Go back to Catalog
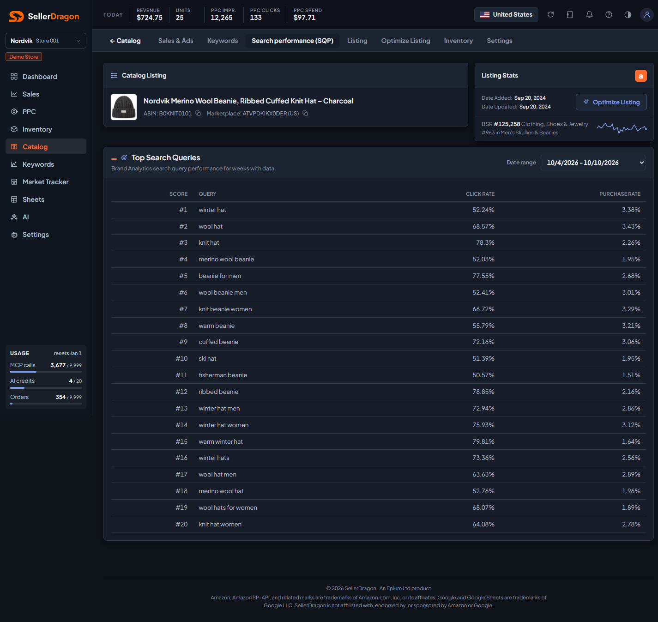Viewport: 658px width, 622px height. pyautogui.click(x=125, y=41)
